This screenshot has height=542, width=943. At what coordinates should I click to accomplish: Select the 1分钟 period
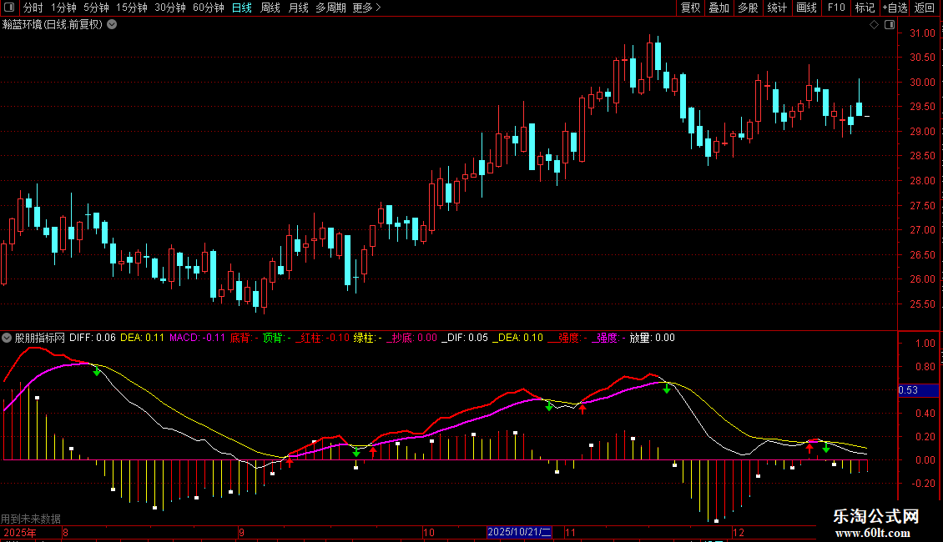coord(63,8)
